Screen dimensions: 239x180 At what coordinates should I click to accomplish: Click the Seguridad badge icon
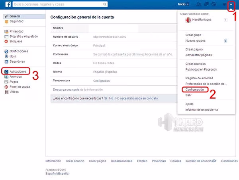click(6, 21)
